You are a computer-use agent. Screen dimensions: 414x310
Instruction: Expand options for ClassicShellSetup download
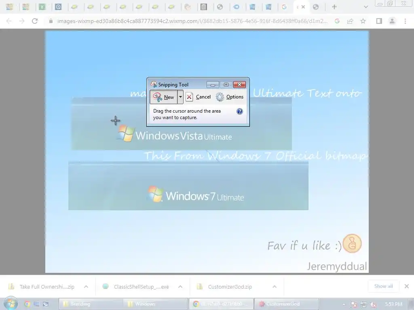click(180, 287)
